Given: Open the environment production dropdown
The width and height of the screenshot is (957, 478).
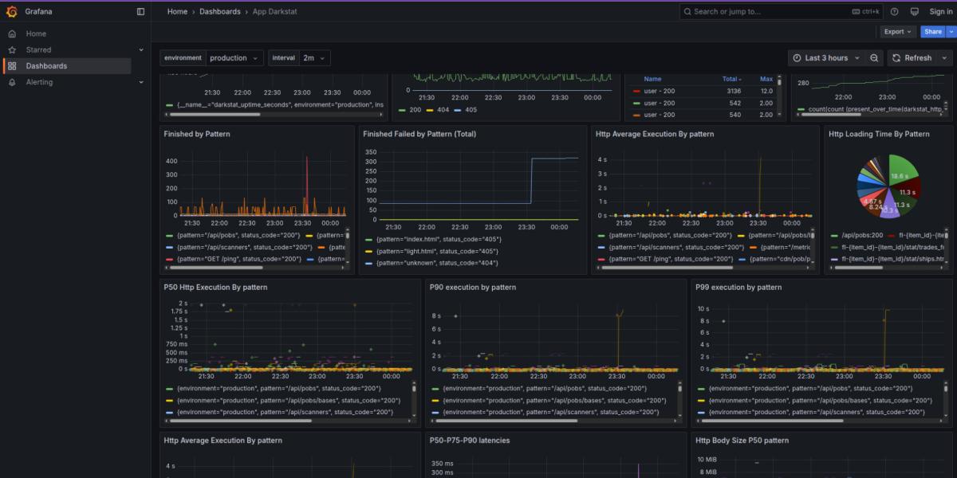Looking at the screenshot, I should (234, 57).
